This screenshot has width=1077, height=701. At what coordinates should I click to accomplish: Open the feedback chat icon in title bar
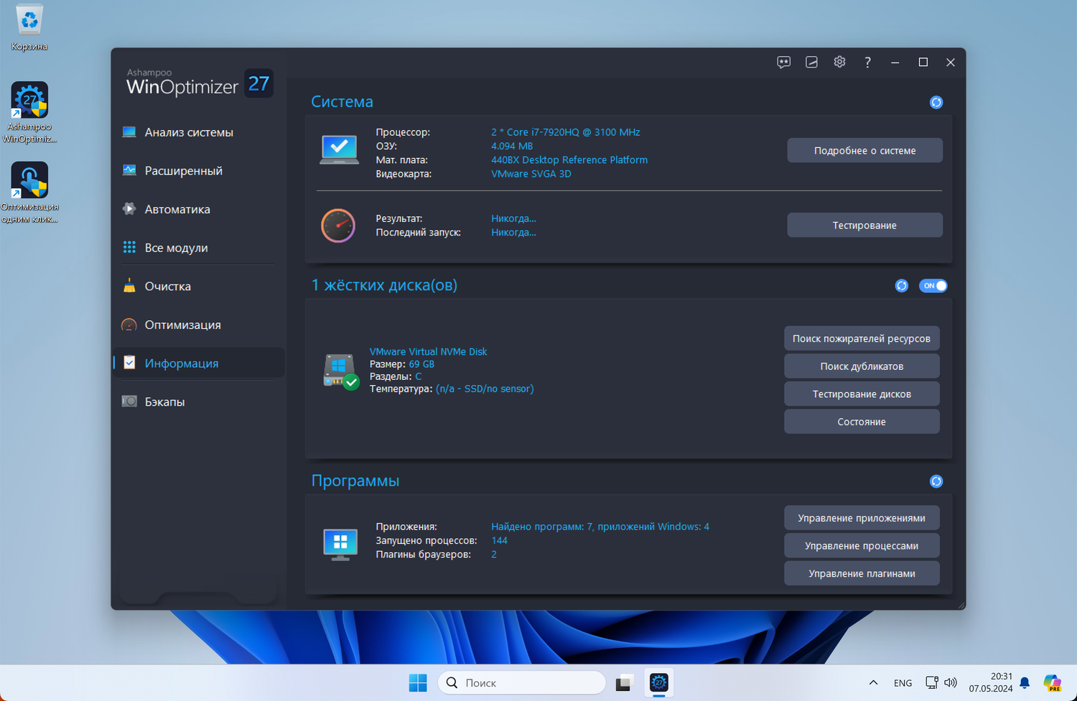[x=783, y=62]
